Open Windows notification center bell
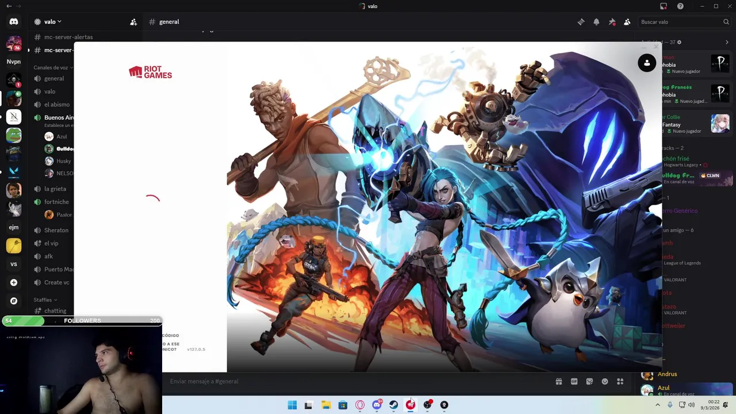736x414 pixels. point(726,405)
